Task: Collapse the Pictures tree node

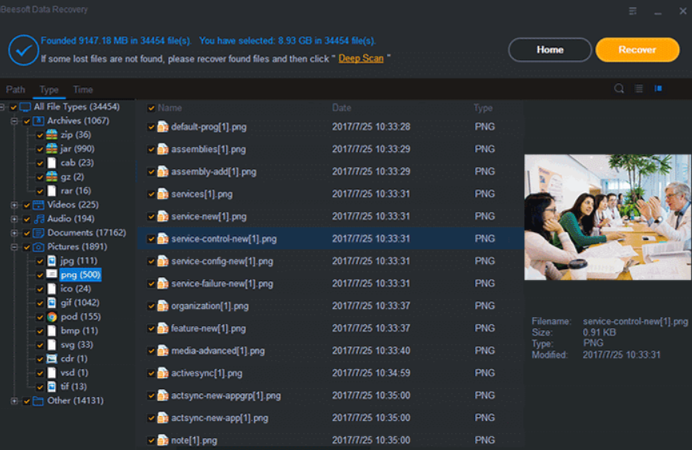Action: [x=14, y=247]
